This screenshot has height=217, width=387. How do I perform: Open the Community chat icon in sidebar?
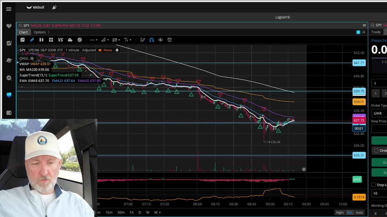(9, 78)
